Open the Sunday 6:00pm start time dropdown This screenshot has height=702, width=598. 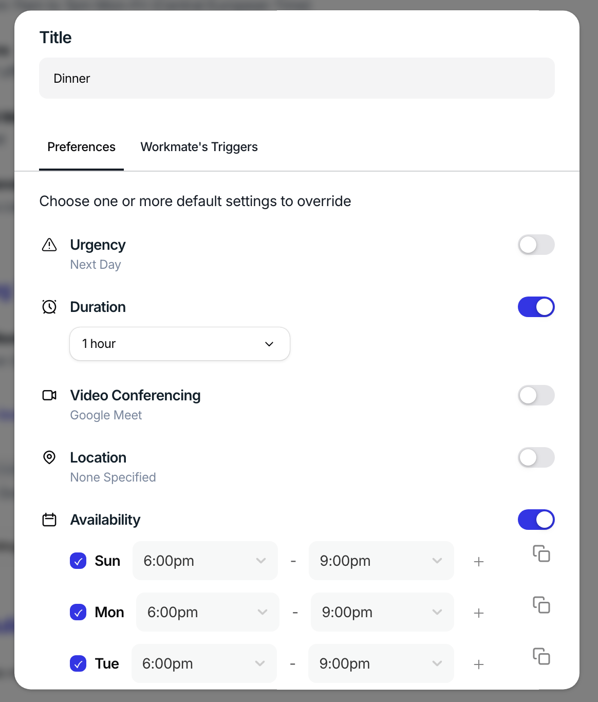pos(205,561)
